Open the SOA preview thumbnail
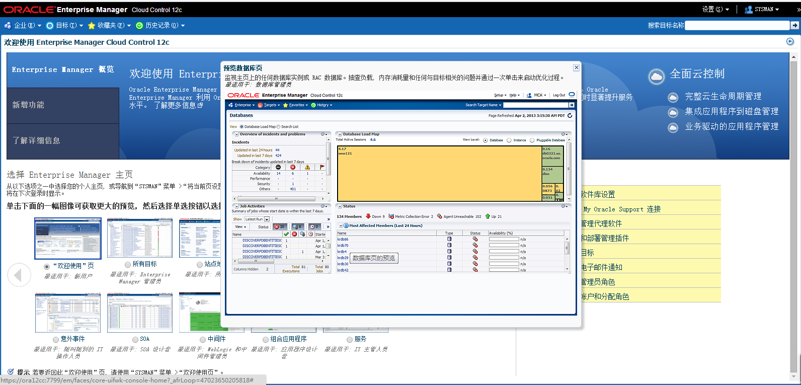The width and height of the screenshot is (801, 385). click(140, 313)
